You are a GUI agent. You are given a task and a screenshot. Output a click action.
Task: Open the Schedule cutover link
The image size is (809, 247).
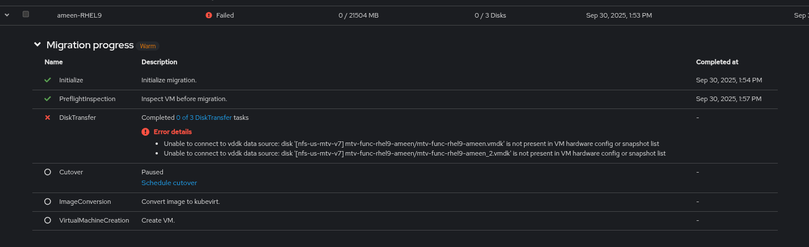(169, 183)
